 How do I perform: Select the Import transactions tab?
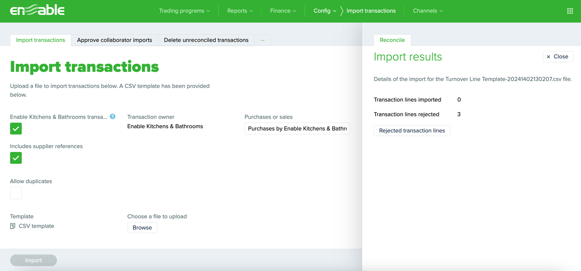pos(40,40)
